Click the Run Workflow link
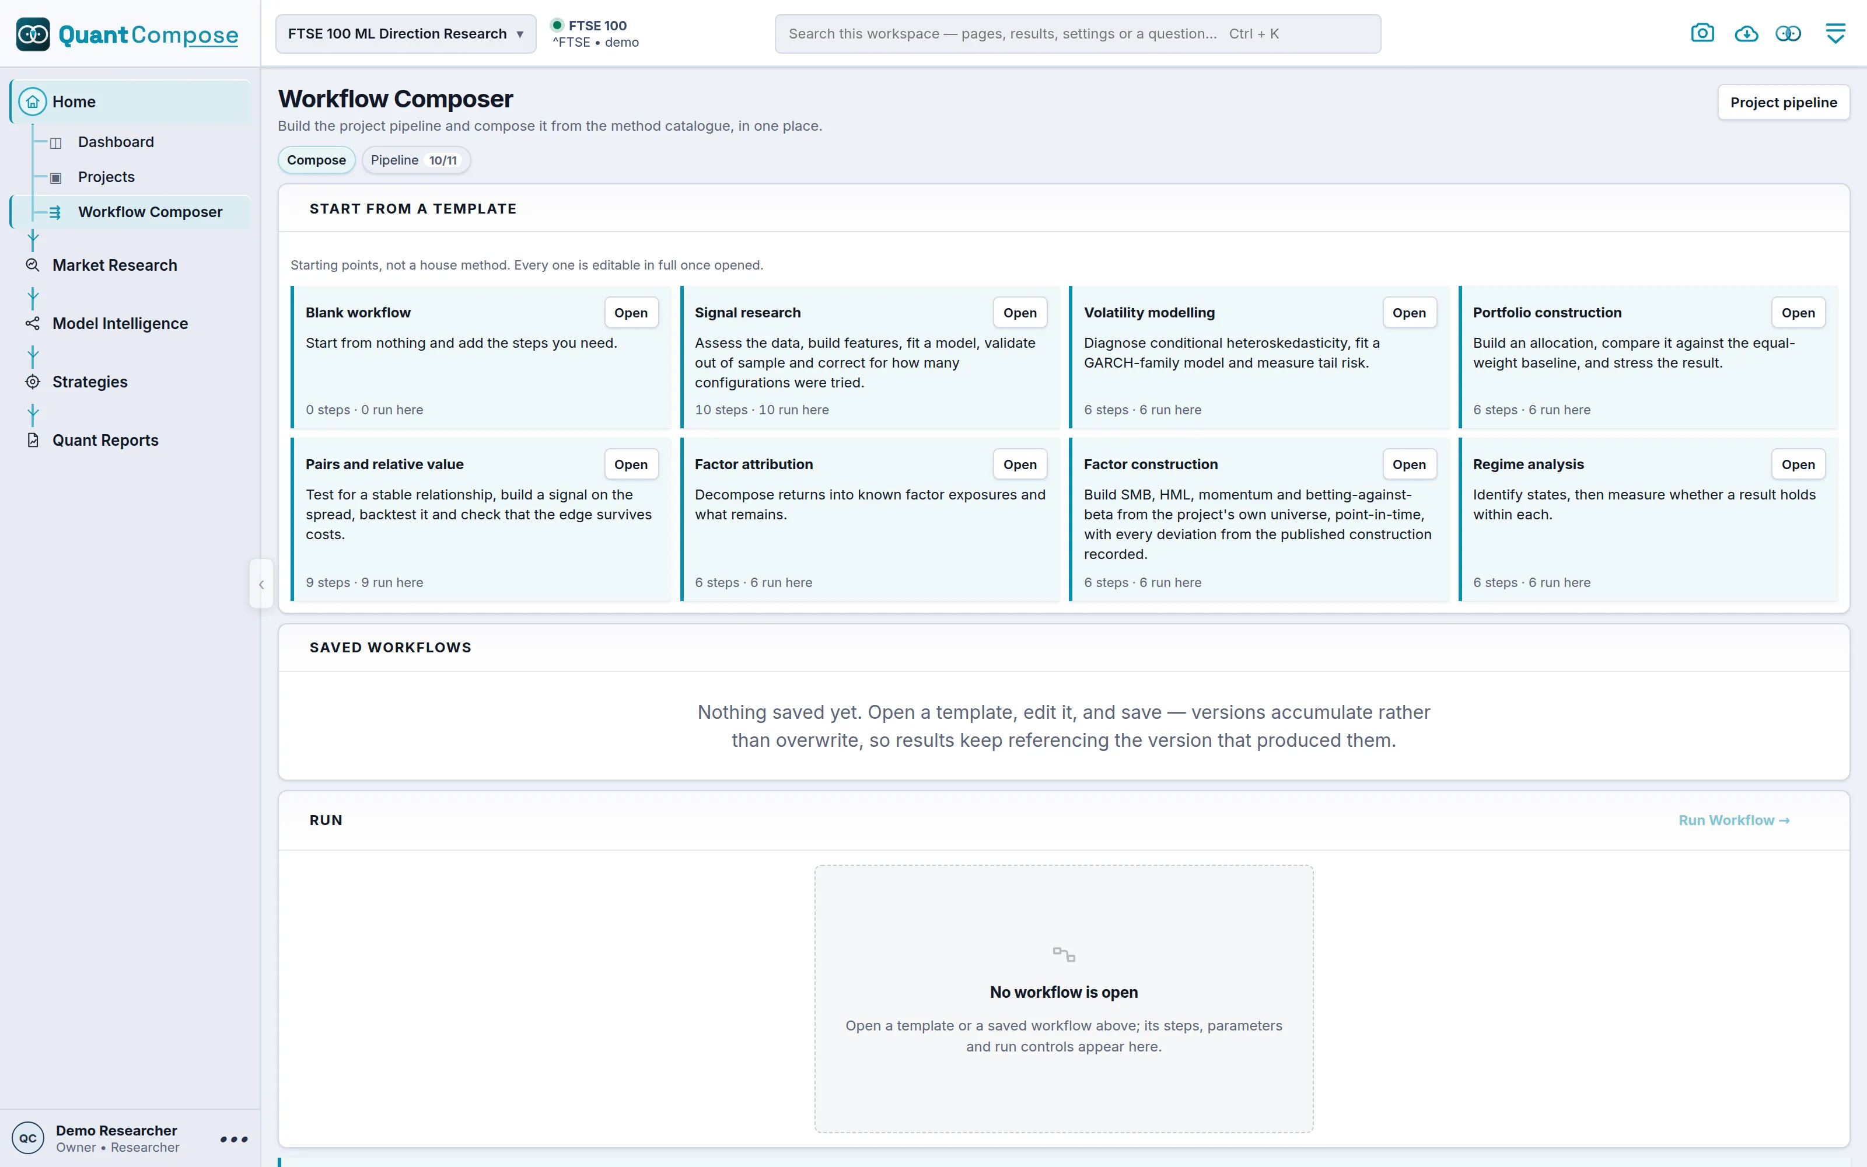 pyautogui.click(x=1733, y=820)
